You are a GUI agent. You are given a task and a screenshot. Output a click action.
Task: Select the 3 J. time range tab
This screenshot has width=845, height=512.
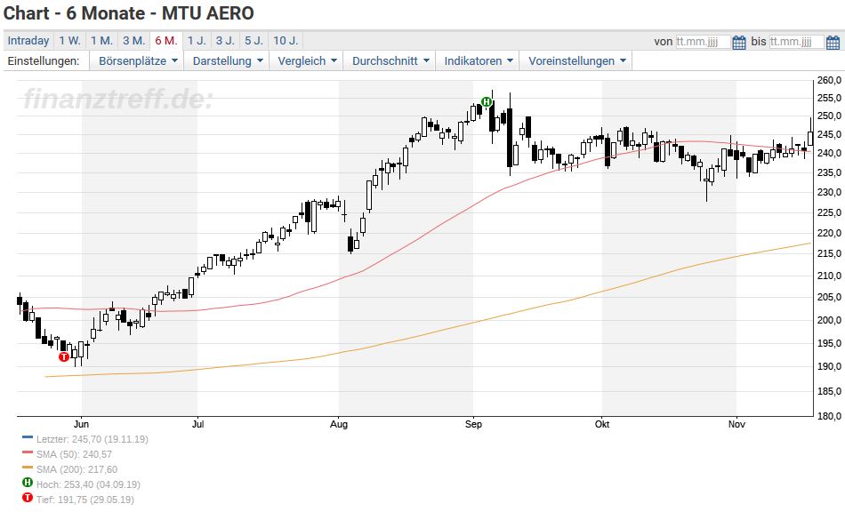pyautogui.click(x=225, y=40)
